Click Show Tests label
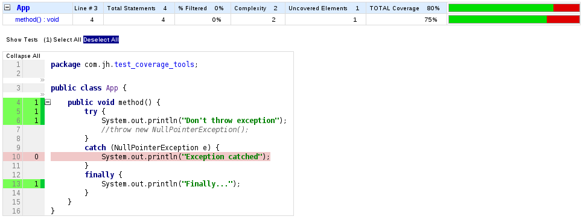The width and height of the screenshot is (583, 219). [x=22, y=39]
